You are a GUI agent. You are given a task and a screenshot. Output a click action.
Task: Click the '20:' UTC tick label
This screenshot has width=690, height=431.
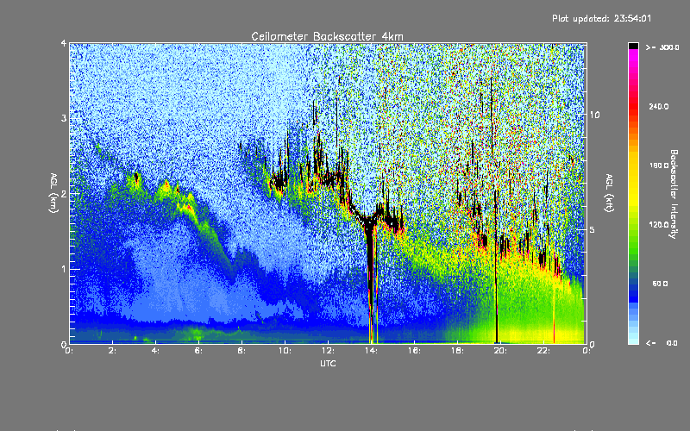pos(500,351)
